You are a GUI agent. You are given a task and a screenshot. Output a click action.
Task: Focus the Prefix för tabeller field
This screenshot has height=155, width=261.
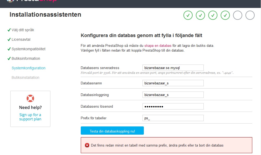coord(173,118)
